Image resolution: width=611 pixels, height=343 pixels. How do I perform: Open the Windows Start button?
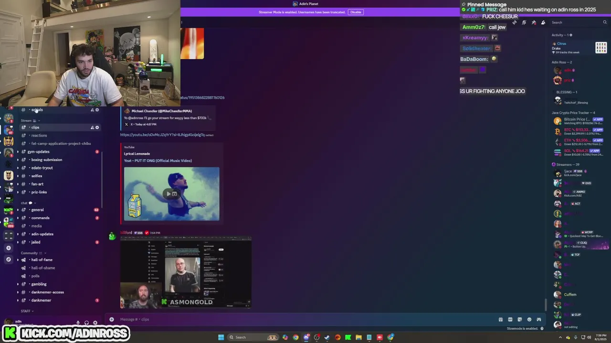click(221, 337)
